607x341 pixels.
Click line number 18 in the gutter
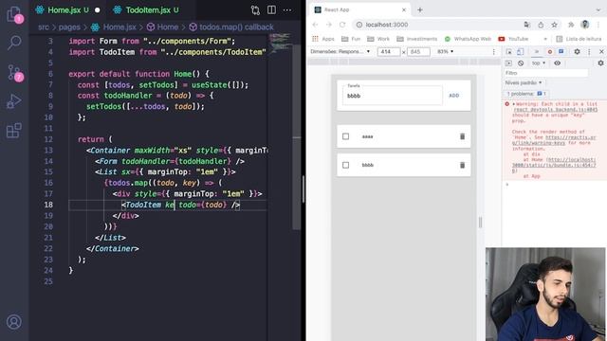pos(48,205)
